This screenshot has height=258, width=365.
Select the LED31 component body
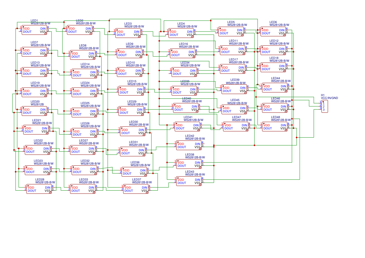coord(133,152)
